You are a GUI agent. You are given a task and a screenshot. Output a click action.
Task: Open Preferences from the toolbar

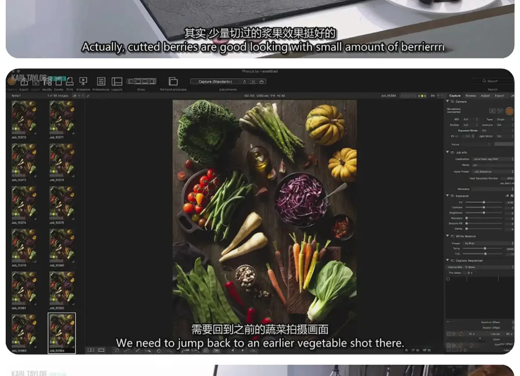(101, 81)
